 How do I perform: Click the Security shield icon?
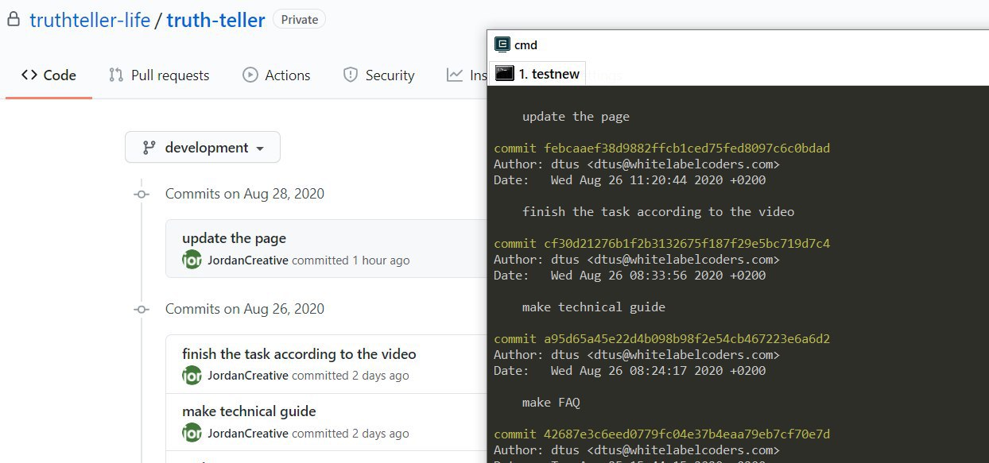350,75
